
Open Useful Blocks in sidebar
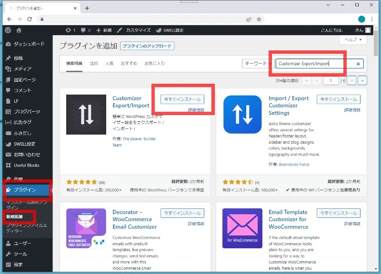click(x=23, y=165)
